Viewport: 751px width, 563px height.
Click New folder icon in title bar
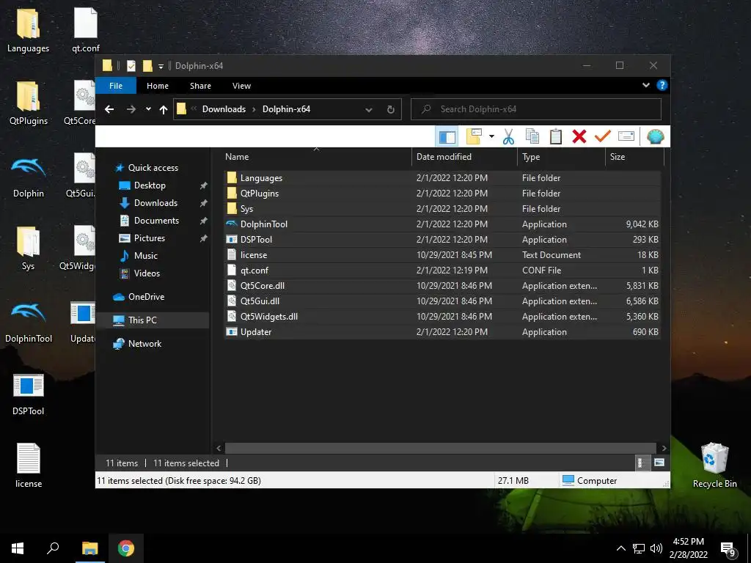(147, 65)
